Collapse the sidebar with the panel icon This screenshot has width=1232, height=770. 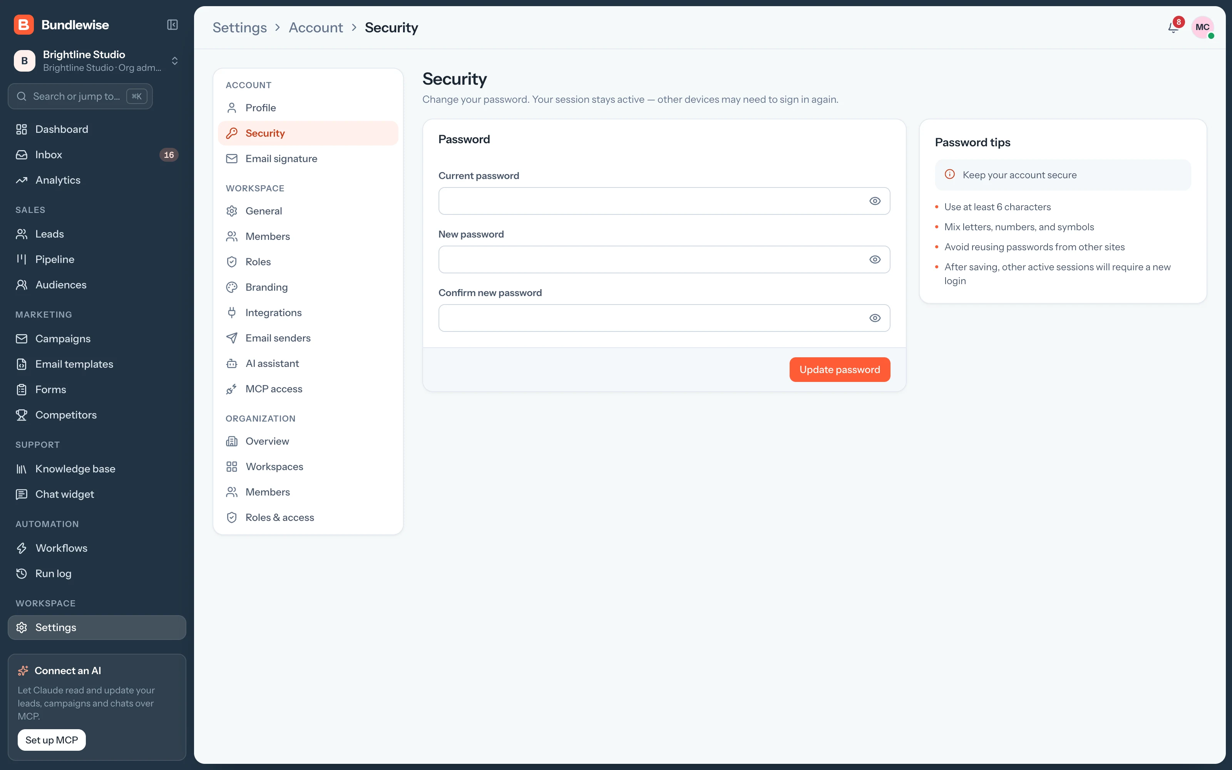point(172,24)
